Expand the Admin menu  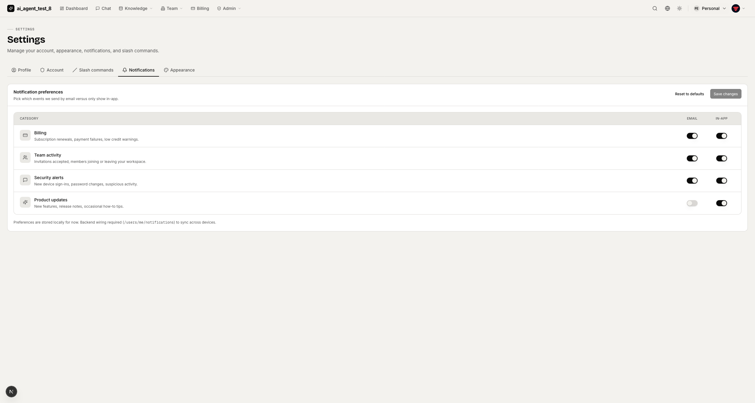(229, 8)
